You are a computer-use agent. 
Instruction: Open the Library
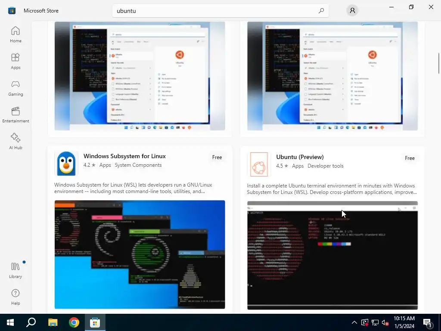(x=16, y=271)
